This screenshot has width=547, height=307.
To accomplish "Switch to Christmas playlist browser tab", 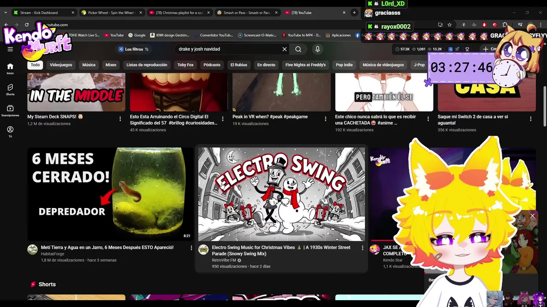I will [179, 13].
